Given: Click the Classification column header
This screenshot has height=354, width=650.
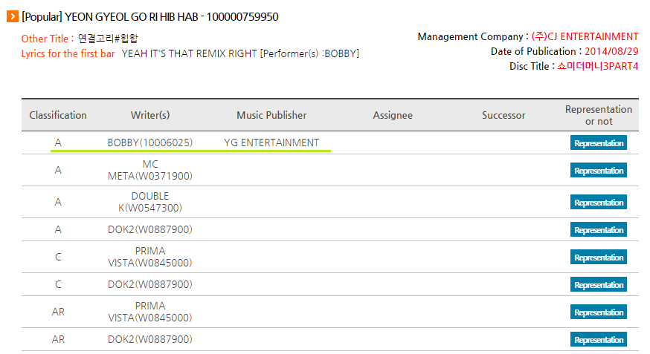Looking at the screenshot, I should [58, 115].
